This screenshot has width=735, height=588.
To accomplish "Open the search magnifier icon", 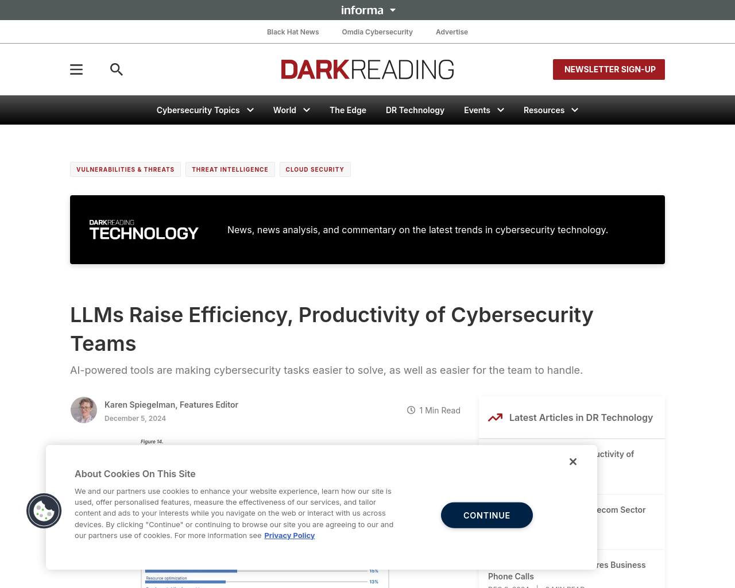I will tap(117, 69).
